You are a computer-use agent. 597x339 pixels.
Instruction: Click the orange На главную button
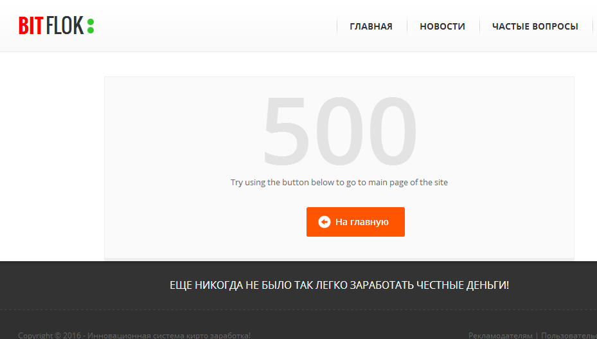tap(355, 222)
